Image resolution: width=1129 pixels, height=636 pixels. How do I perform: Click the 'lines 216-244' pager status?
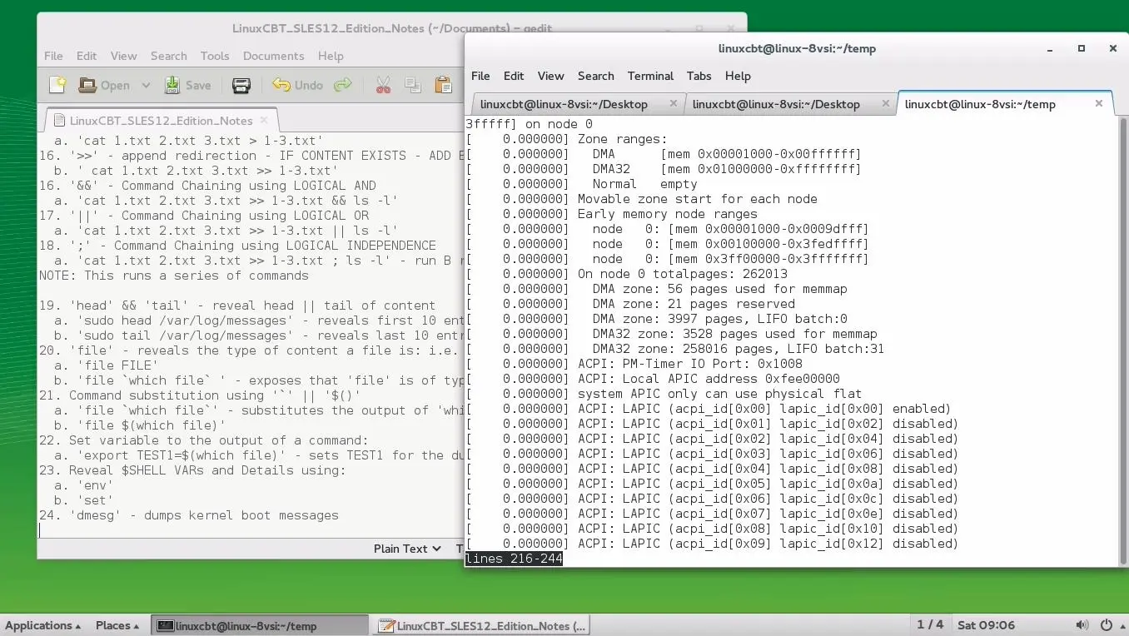(x=514, y=559)
